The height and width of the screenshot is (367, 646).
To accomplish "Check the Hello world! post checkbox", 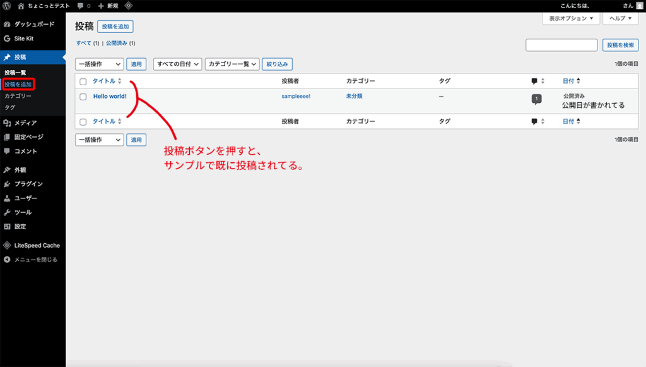I will [x=83, y=97].
